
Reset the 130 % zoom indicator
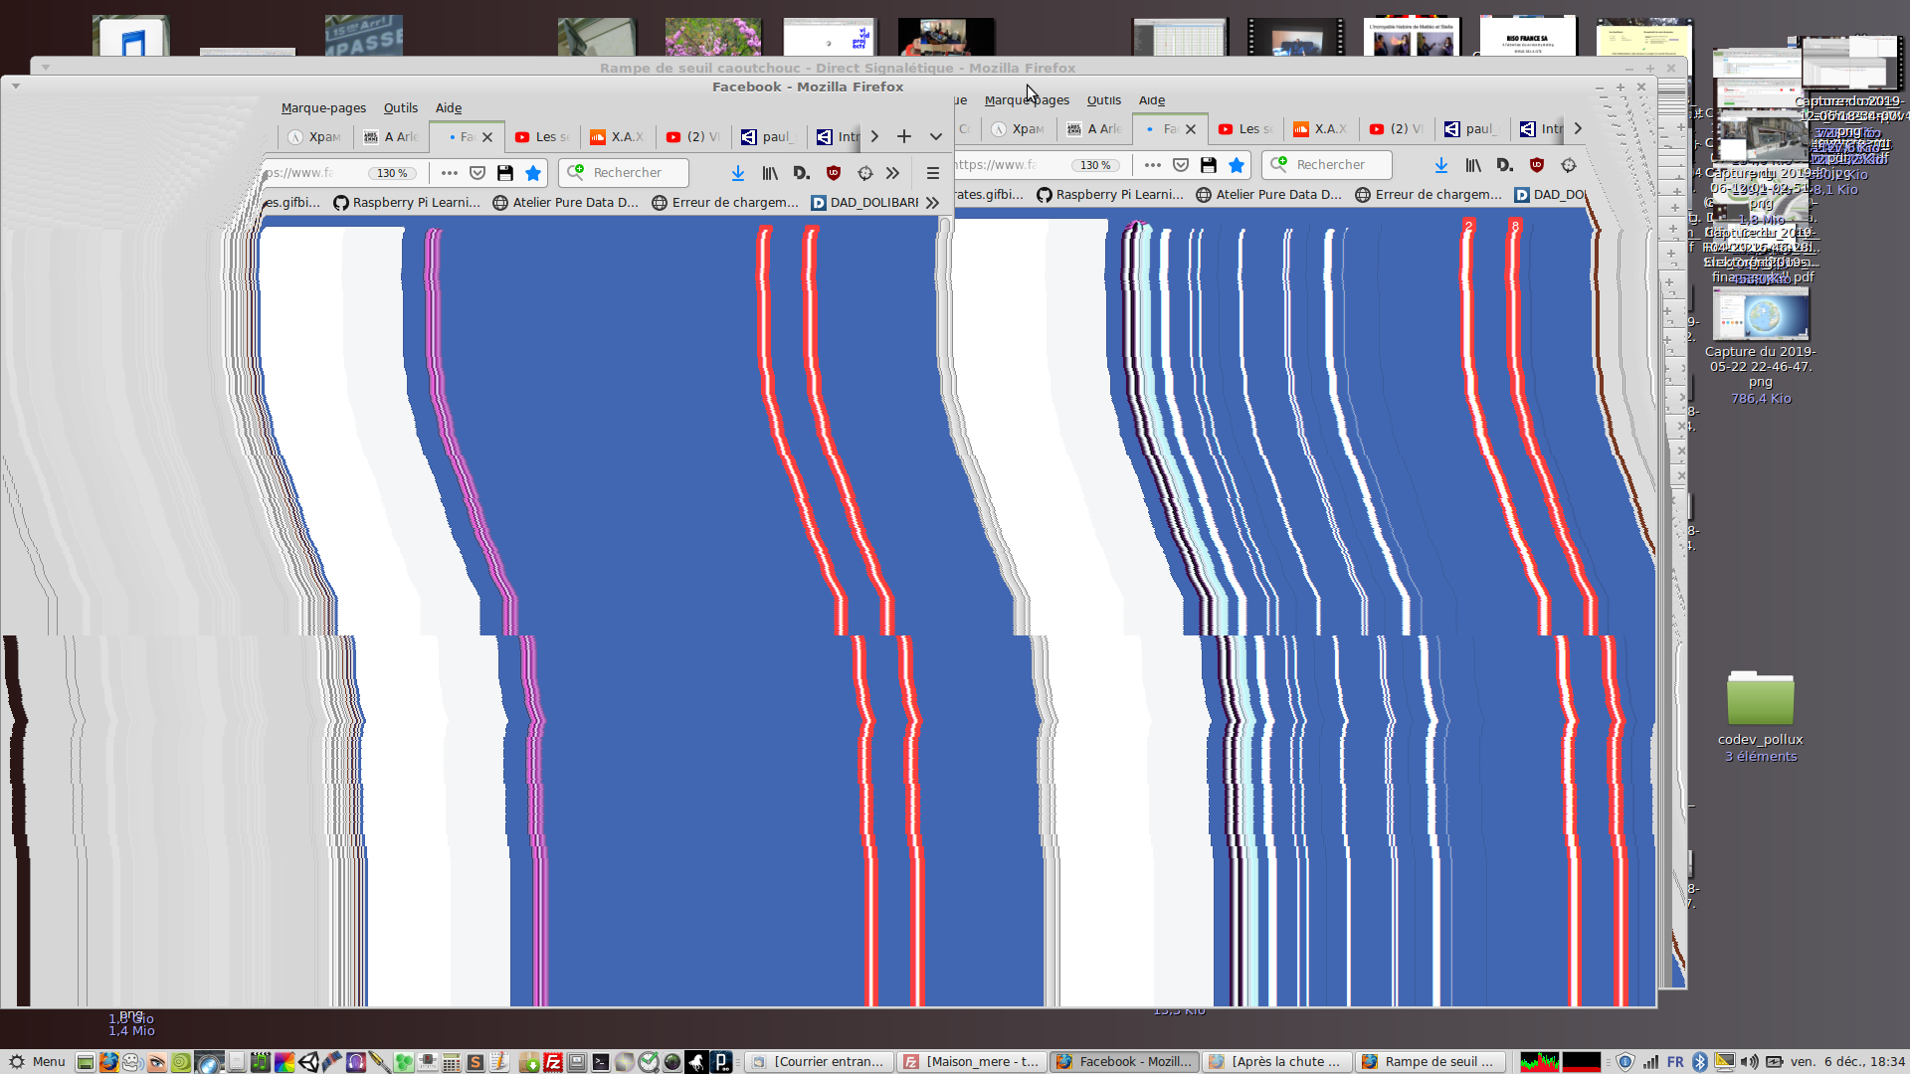pos(392,173)
